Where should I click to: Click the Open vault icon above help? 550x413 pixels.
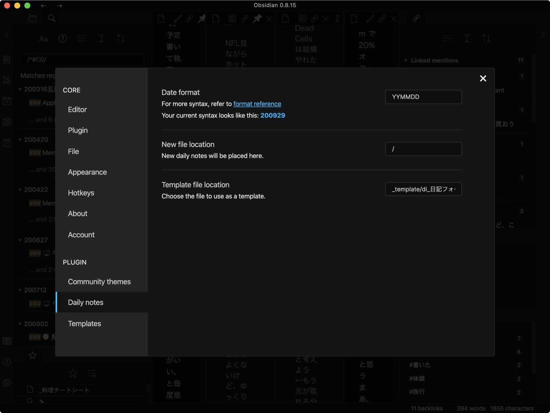7,341
